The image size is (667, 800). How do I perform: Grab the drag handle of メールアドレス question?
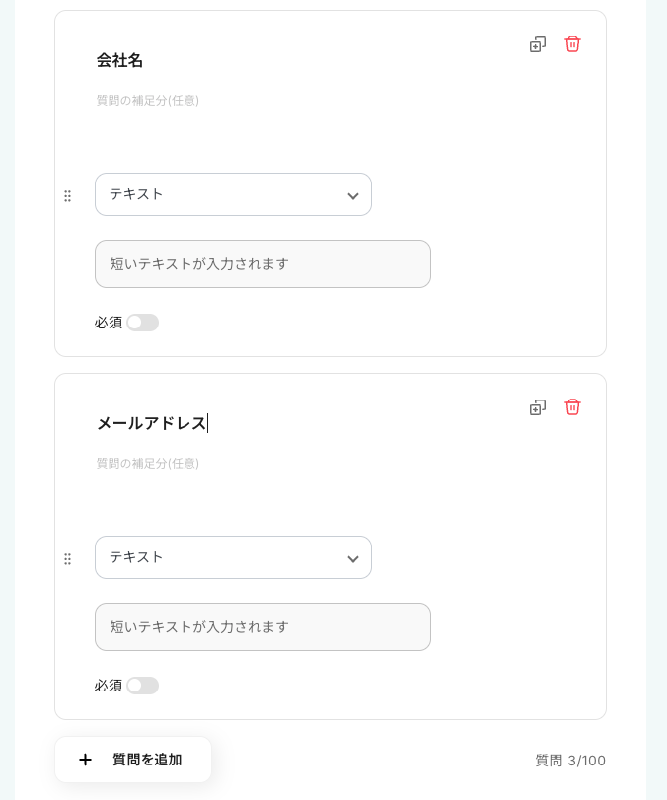pyautogui.click(x=67, y=559)
